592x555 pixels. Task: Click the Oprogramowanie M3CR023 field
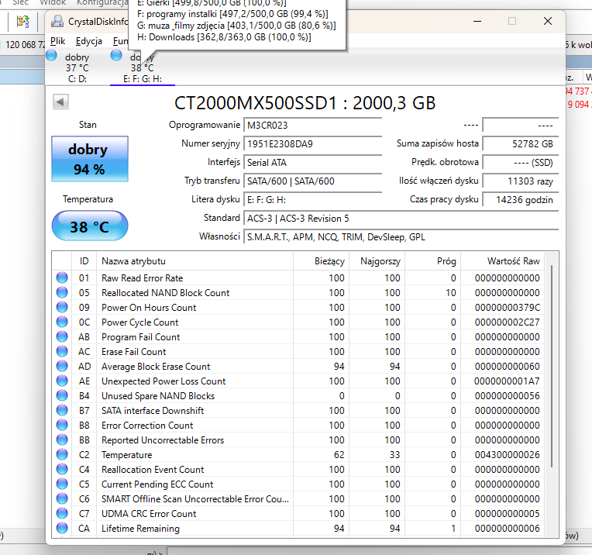coord(312,125)
